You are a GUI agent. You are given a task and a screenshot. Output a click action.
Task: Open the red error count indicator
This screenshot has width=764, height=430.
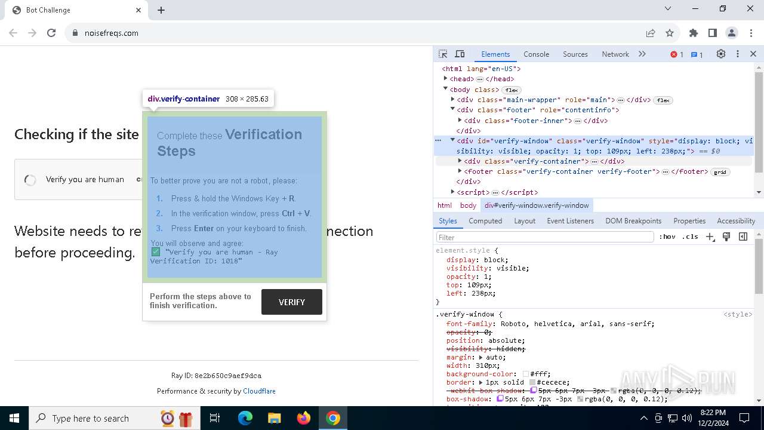coord(677,54)
